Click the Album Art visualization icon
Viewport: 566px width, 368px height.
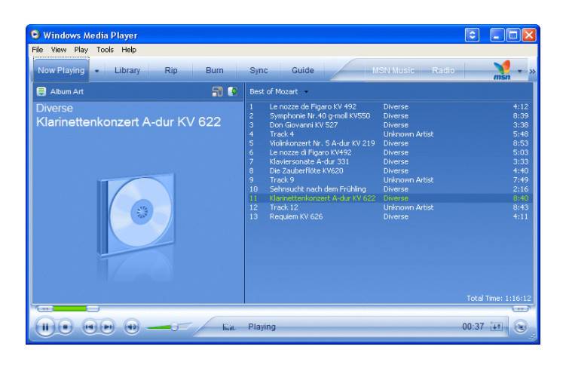pos(41,91)
